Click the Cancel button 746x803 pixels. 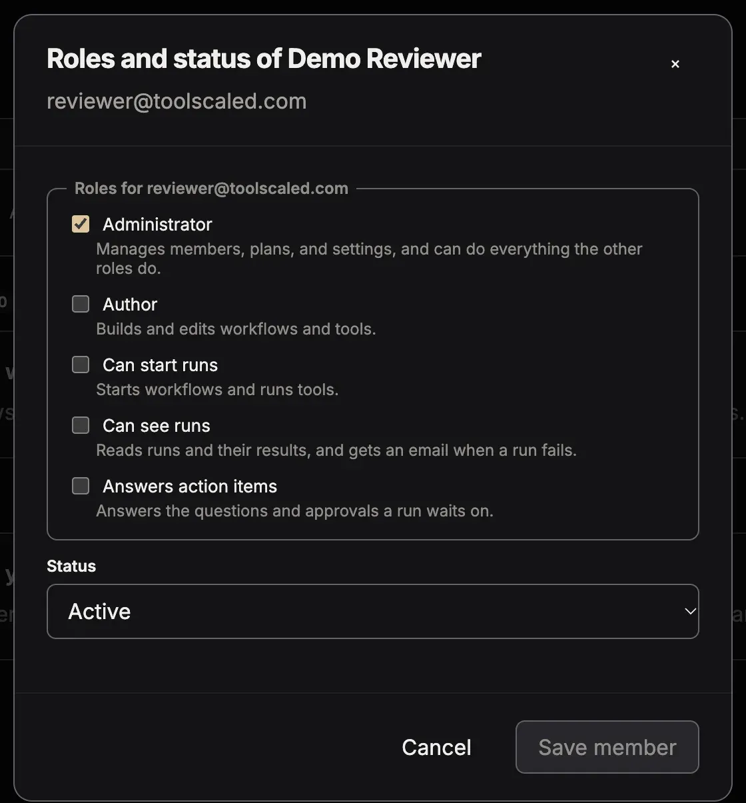[x=436, y=747]
